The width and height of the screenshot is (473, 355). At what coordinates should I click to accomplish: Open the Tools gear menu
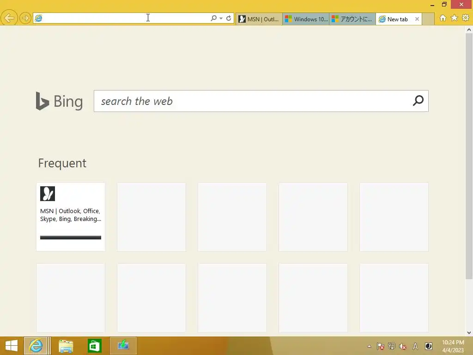[x=466, y=18]
